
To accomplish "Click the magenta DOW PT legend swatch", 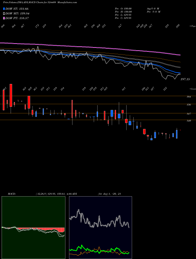I will pyautogui.click(x=4, y=18).
